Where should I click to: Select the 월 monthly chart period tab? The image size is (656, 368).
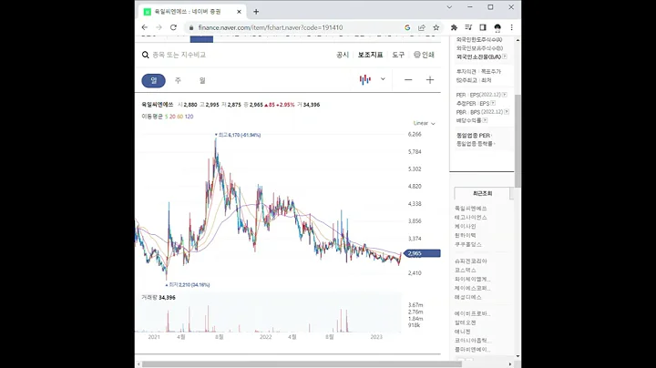202,80
